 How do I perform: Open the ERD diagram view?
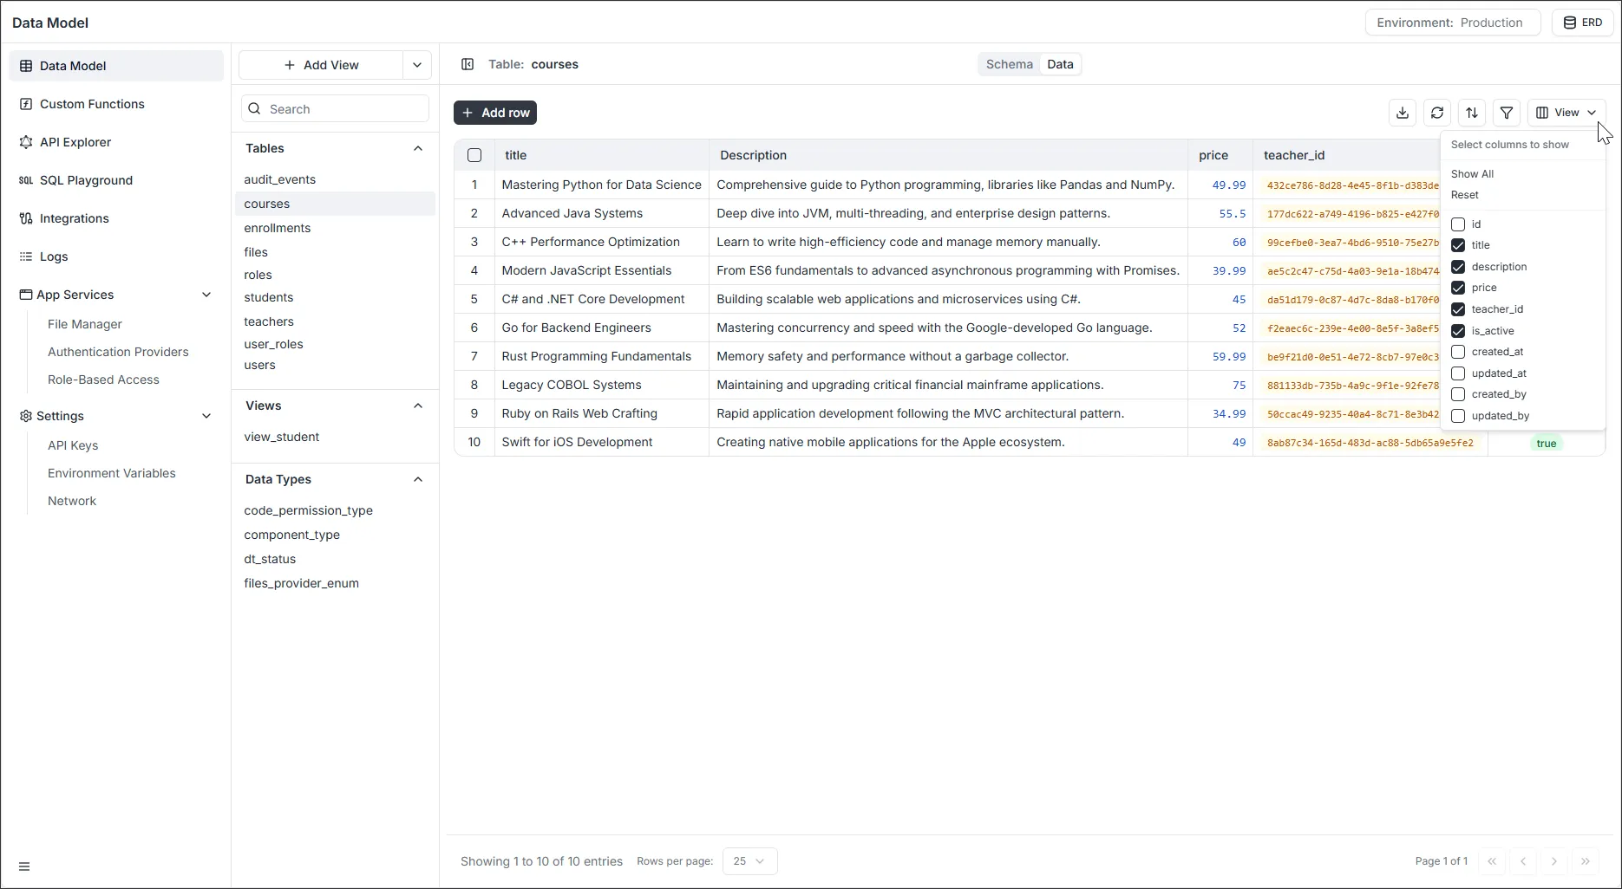click(x=1583, y=23)
